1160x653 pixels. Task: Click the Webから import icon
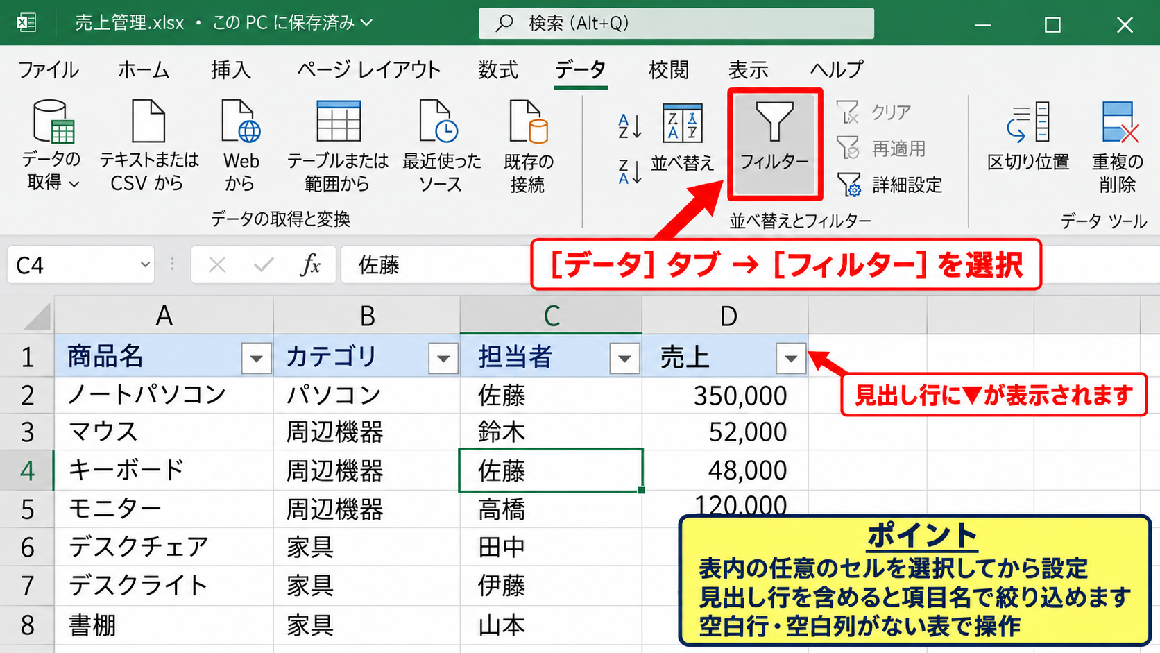[x=241, y=146]
